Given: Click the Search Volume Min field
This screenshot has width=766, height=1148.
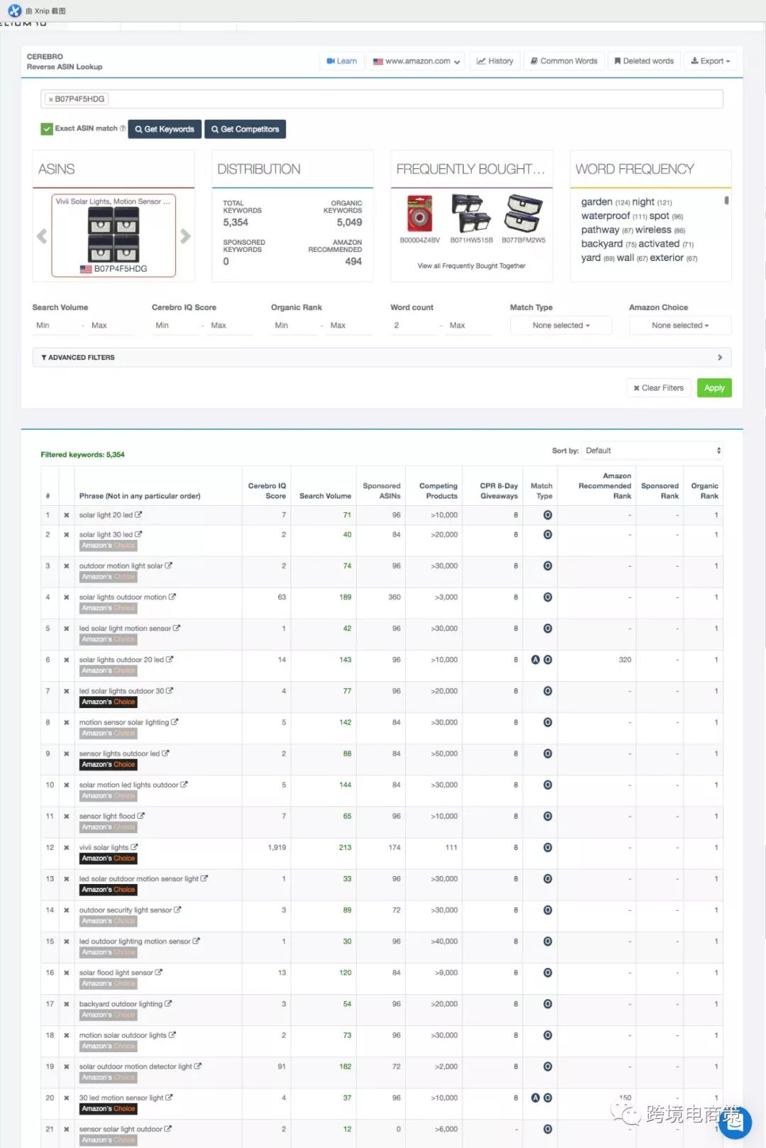Looking at the screenshot, I should coord(55,326).
